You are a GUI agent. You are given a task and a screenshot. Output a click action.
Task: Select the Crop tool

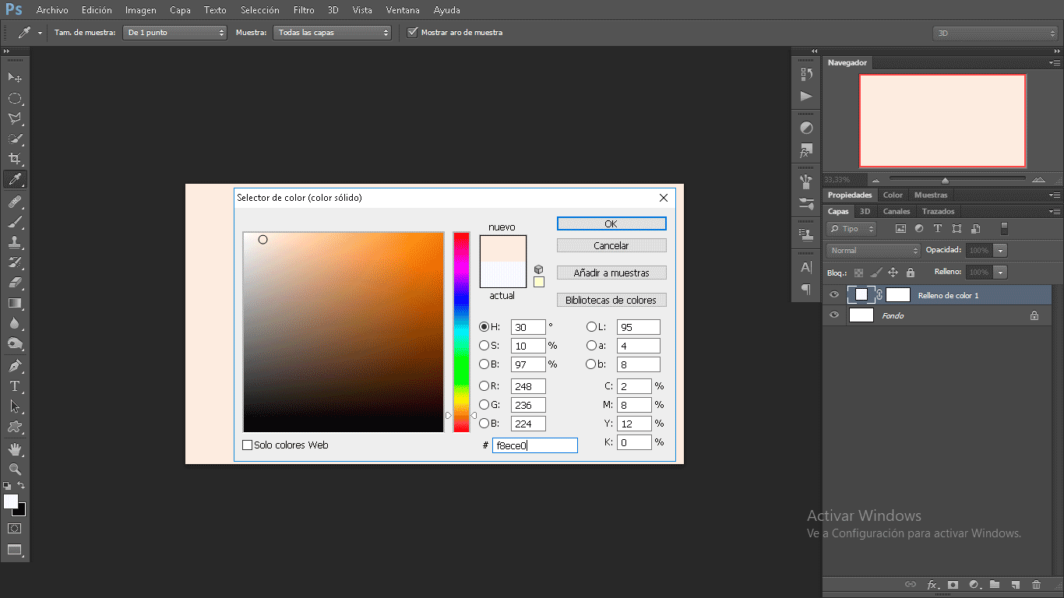click(x=14, y=159)
